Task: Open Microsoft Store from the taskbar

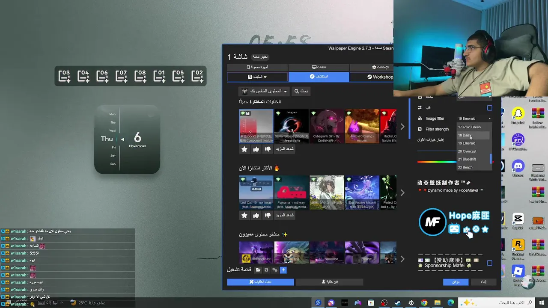Action: 371,303
